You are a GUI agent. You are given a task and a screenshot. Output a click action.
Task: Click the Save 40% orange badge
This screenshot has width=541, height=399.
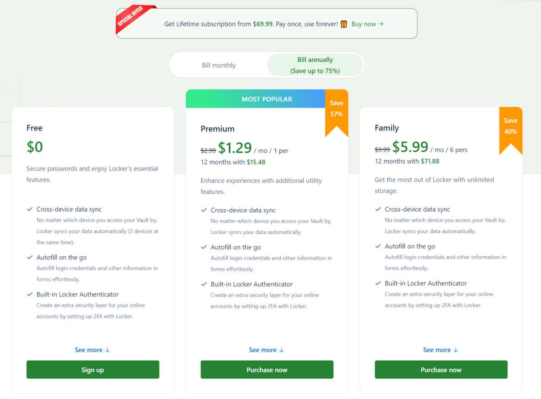click(510, 130)
